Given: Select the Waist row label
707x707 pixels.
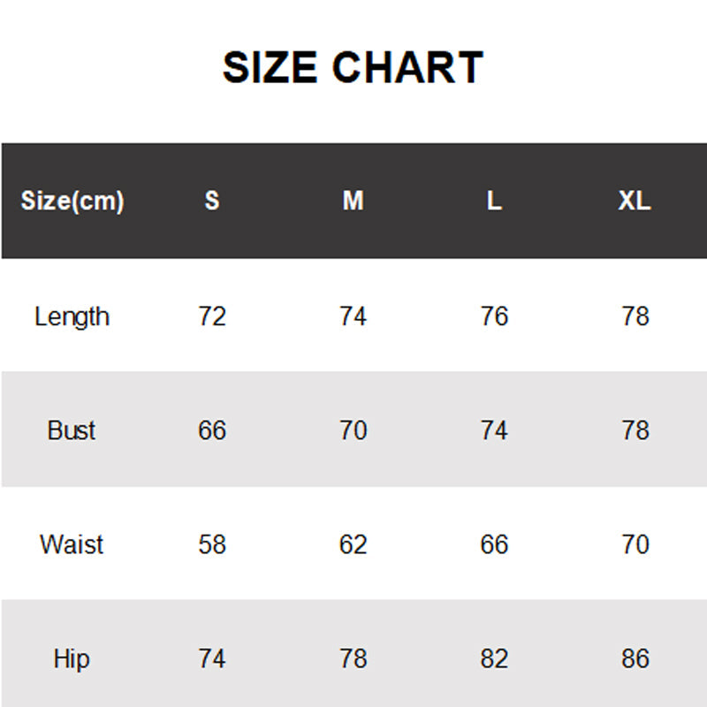Looking at the screenshot, I should pos(72,544).
